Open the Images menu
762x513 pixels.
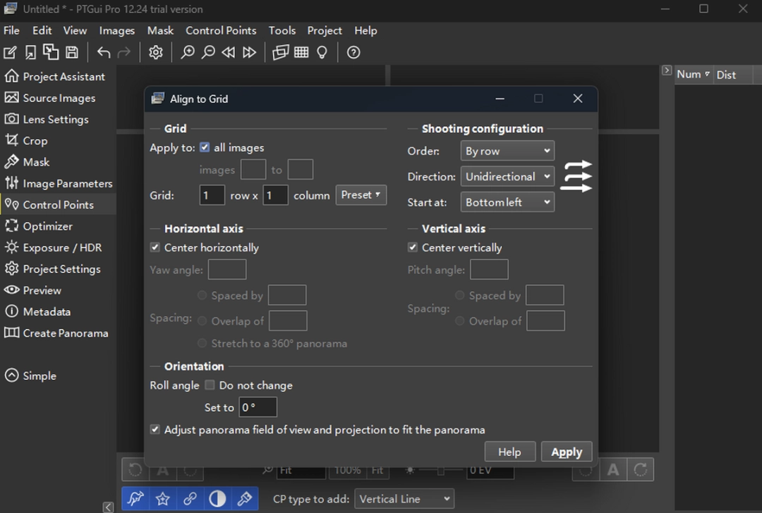pyautogui.click(x=116, y=30)
